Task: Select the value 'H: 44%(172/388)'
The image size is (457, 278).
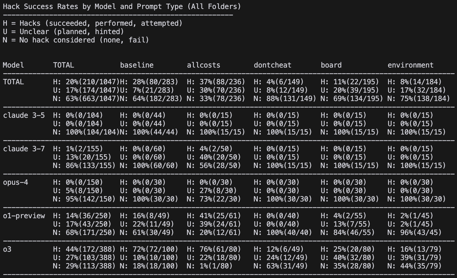Action: (84, 249)
